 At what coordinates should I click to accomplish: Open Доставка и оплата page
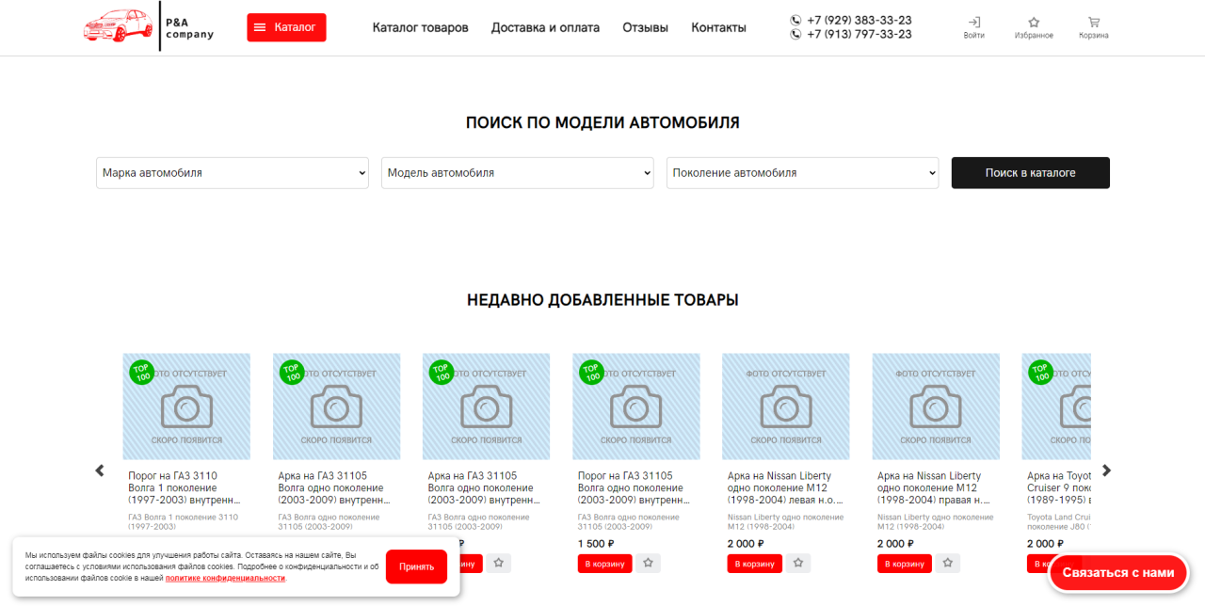point(545,27)
